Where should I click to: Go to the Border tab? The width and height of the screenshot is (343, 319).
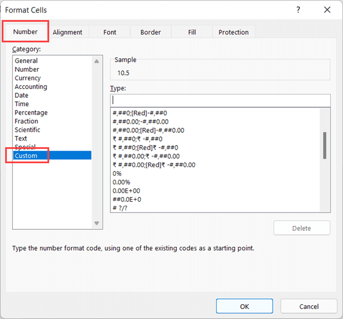click(x=151, y=32)
